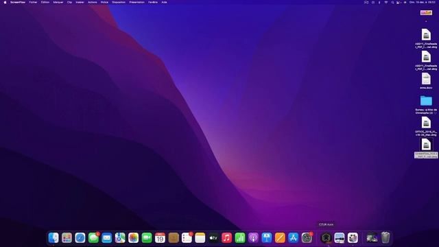This screenshot has width=439, height=247.
Task: Open Photos app in the Dock
Action: tap(134, 238)
